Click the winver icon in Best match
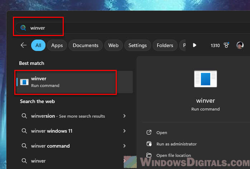 pos(24,82)
